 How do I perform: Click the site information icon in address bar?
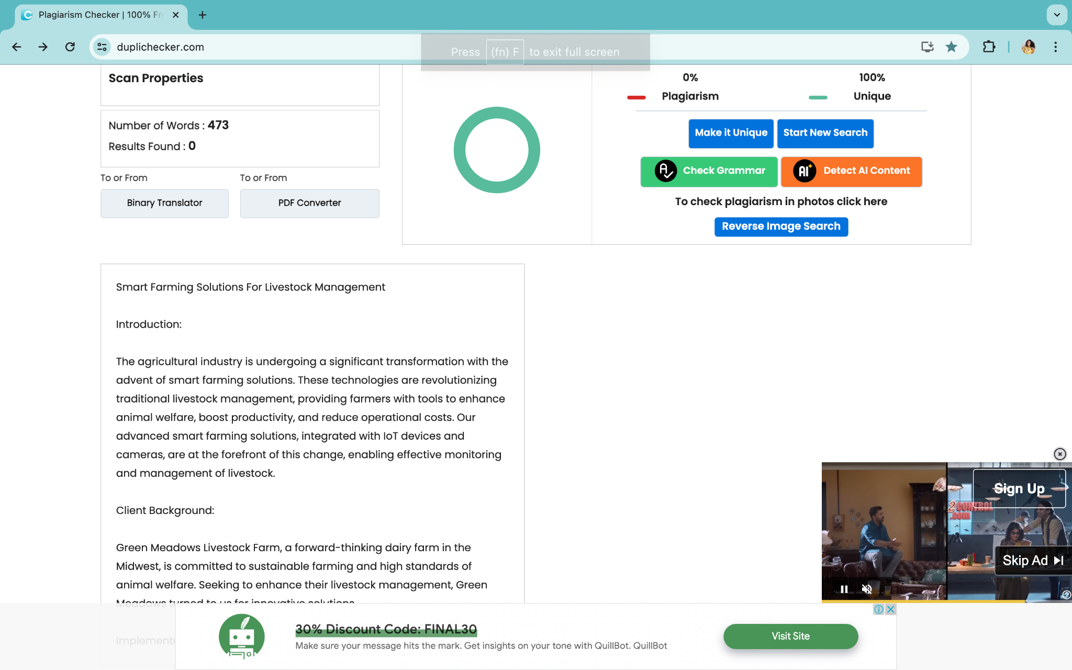(102, 47)
